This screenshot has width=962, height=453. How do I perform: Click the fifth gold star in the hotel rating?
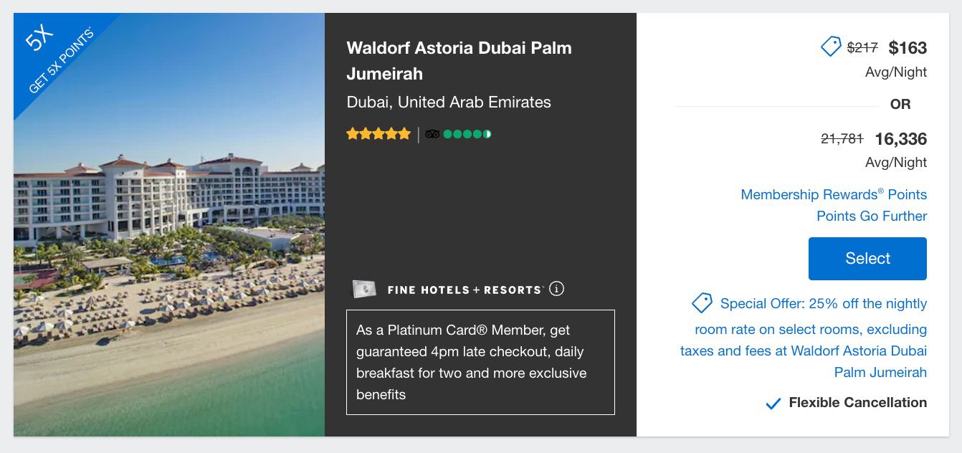tap(404, 133)
